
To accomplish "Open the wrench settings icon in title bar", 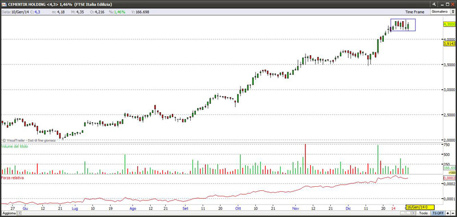I will tap(434, 4).
